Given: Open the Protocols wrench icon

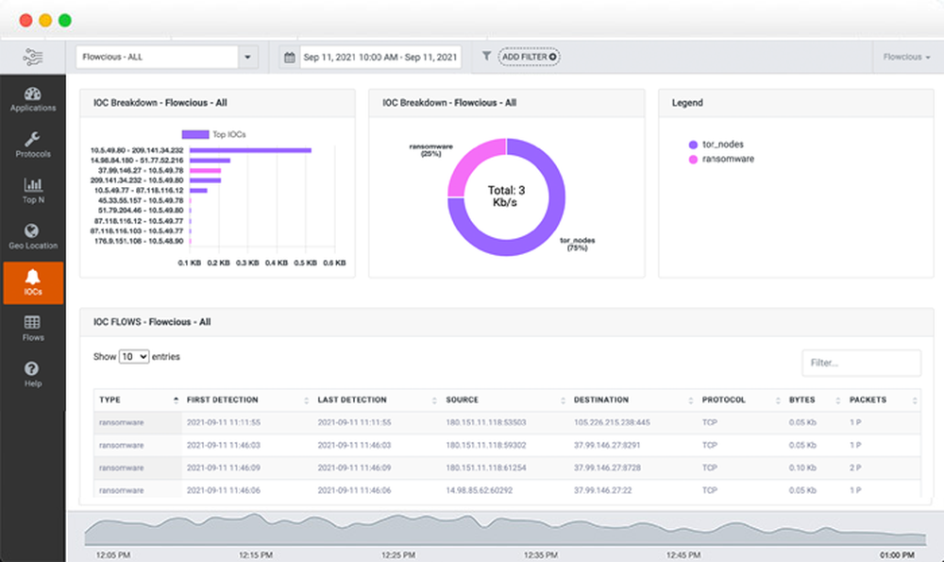Looking at the screenshot, I should pos(32,139).
